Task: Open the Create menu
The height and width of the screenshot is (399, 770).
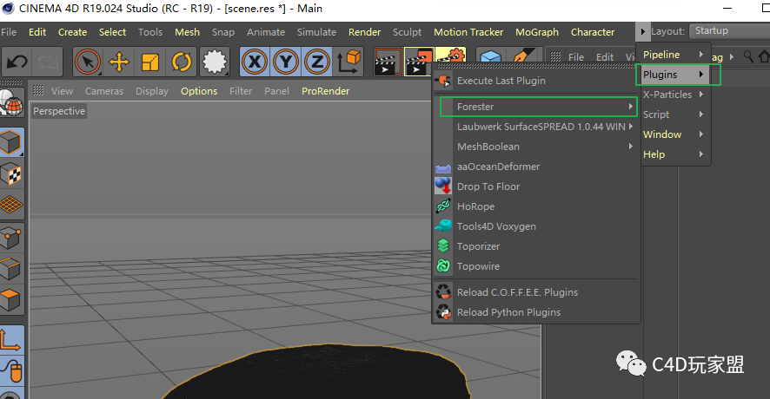Action: [x=72, y=32]
